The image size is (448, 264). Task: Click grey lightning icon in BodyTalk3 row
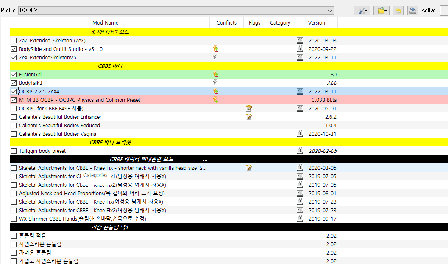coord(215,83)
